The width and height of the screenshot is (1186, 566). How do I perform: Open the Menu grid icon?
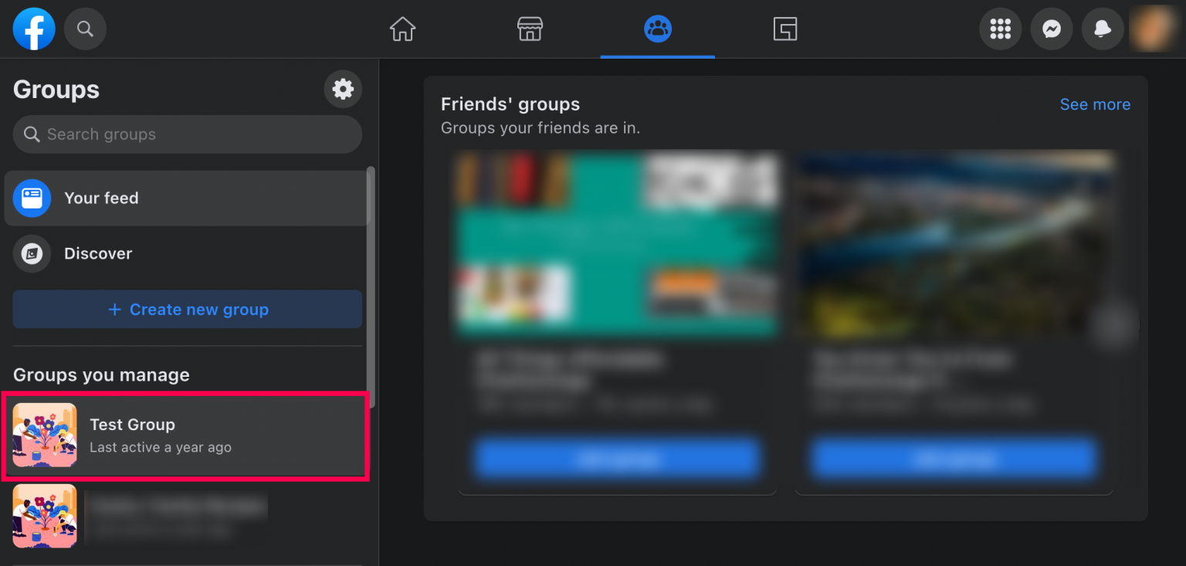pos(1000,29)
